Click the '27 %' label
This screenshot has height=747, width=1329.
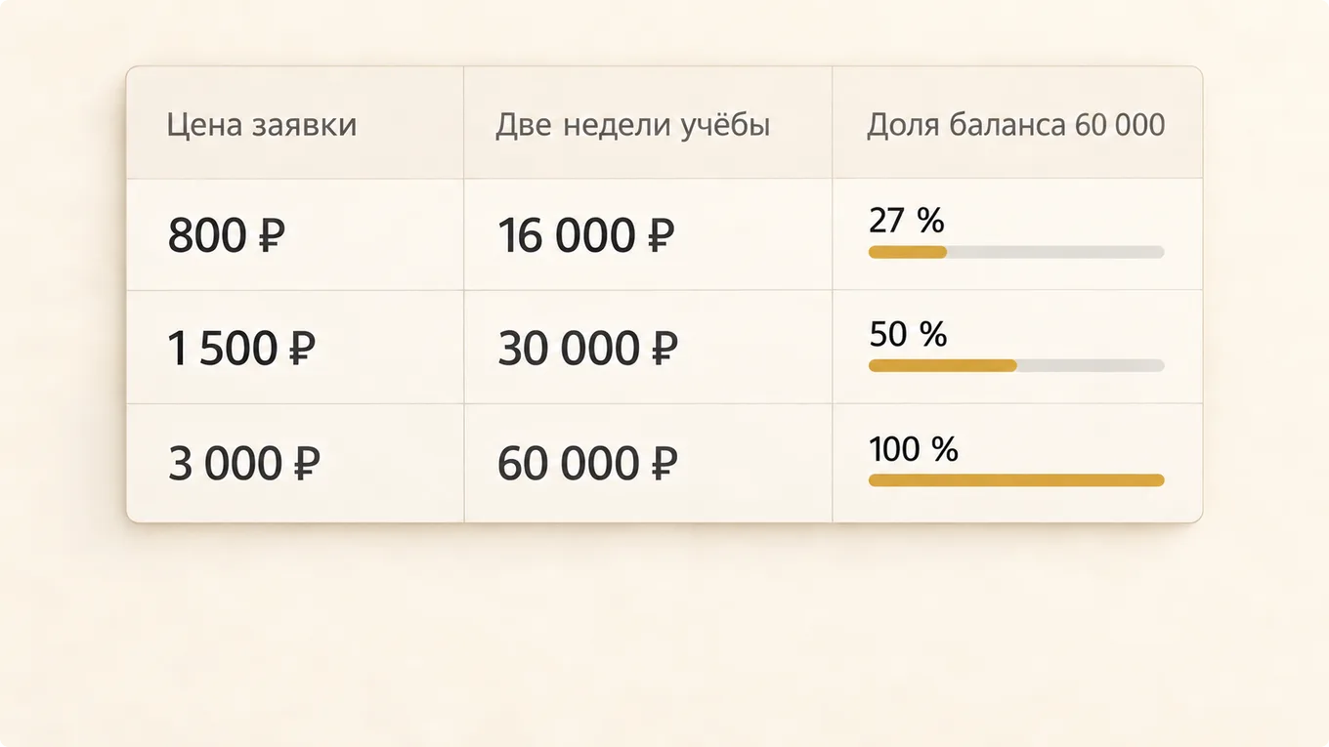907,221
